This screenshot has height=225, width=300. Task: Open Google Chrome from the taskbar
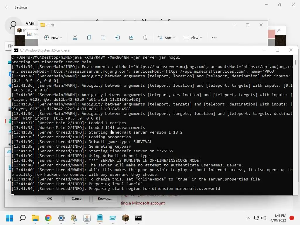48,218
